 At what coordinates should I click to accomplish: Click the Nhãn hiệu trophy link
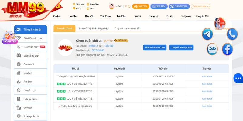[79, 4]
